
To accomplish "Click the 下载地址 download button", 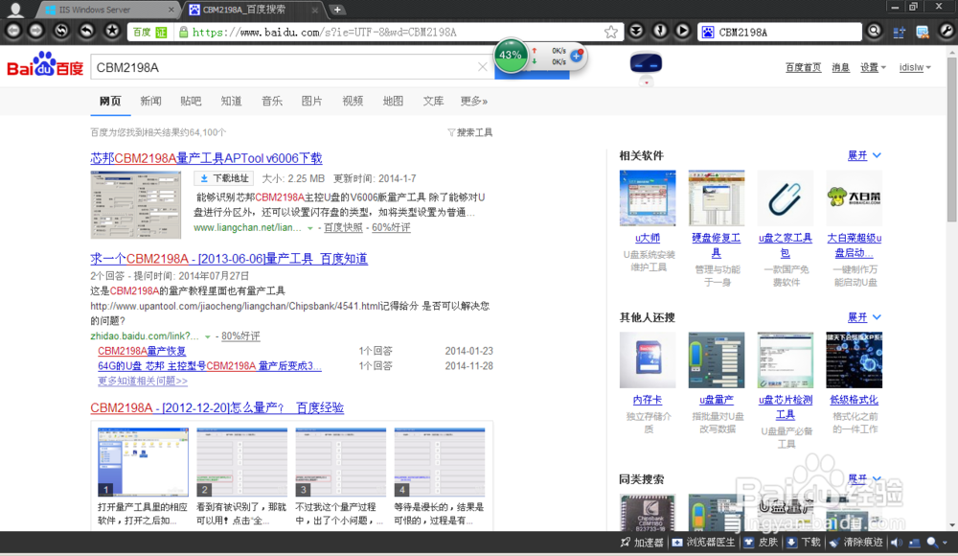I will click(223, 178).
